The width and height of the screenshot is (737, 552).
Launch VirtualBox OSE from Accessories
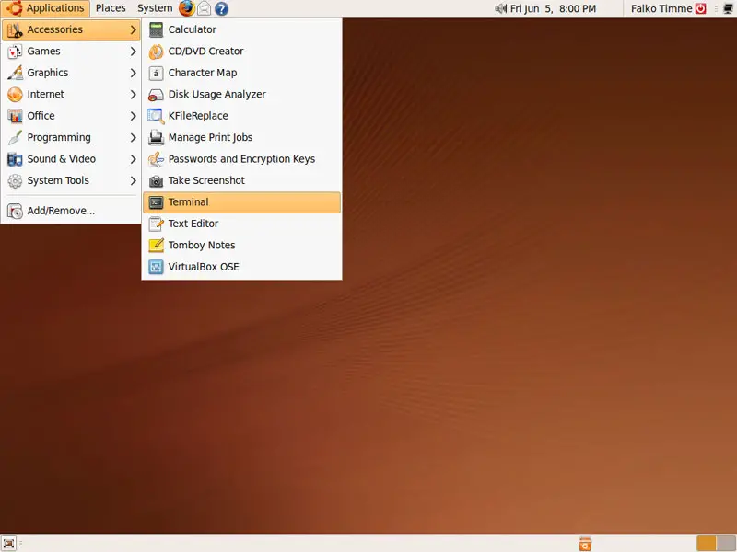point(241,267)
